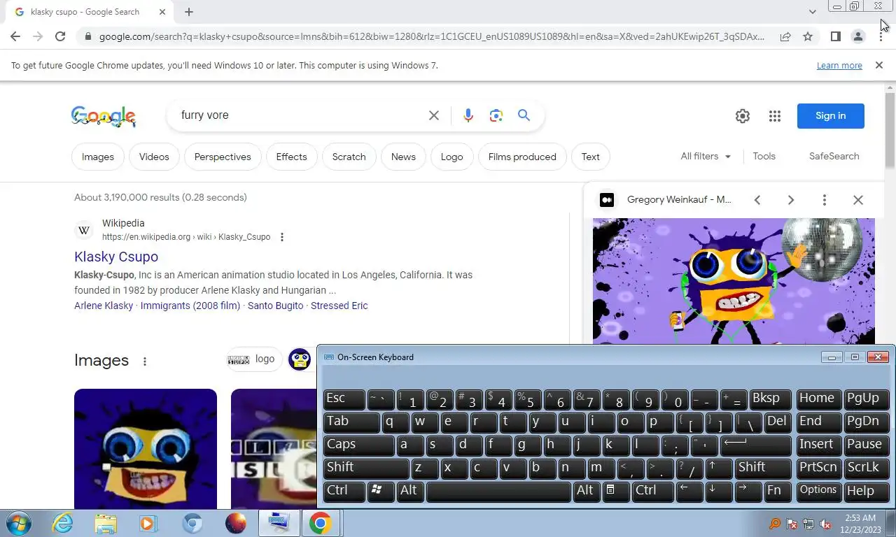Click the Chrome back arrow

tap(15, 36)
